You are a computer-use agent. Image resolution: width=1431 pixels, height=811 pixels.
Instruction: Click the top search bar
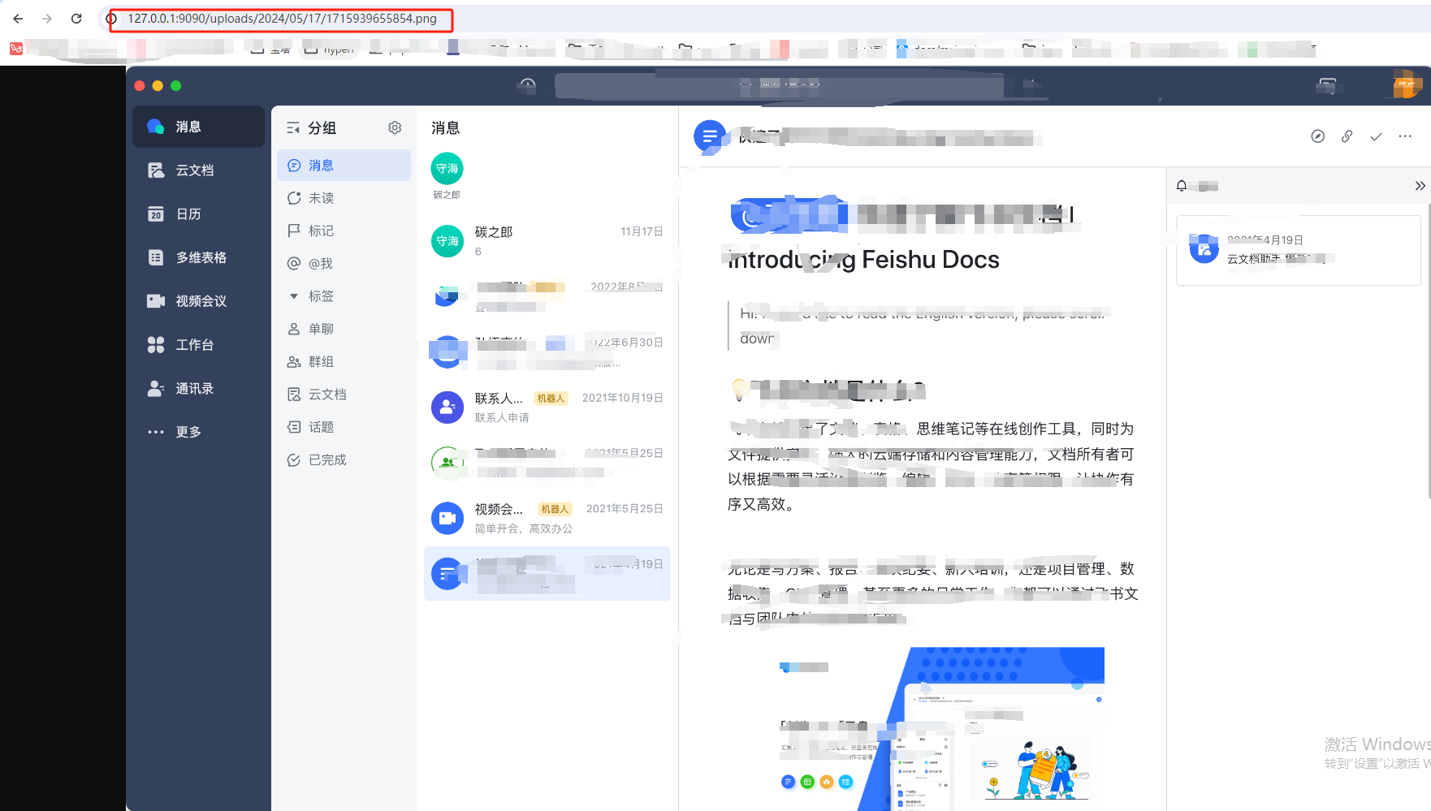(x=780, y=85)
